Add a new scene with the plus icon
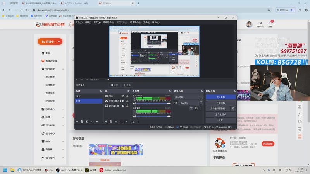Viewport: 310px width, 174px height. pos(77,121)
